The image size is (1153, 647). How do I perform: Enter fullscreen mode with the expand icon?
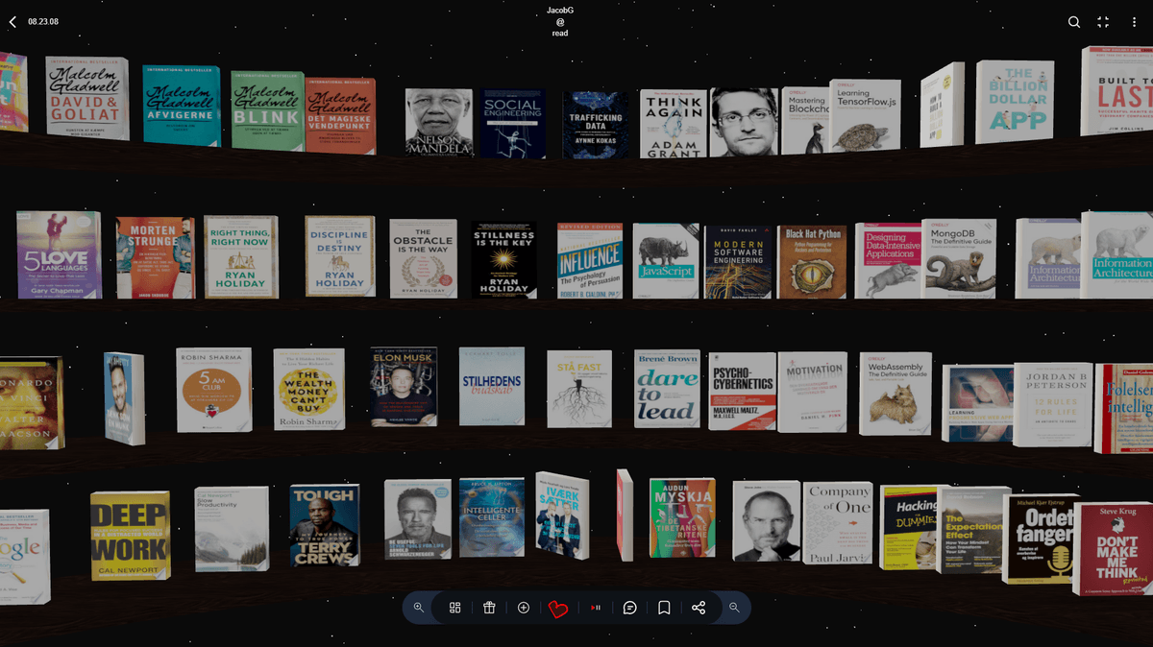(1103, 21)
